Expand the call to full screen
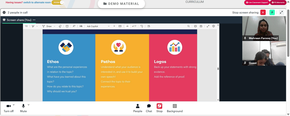 point(281,12)
